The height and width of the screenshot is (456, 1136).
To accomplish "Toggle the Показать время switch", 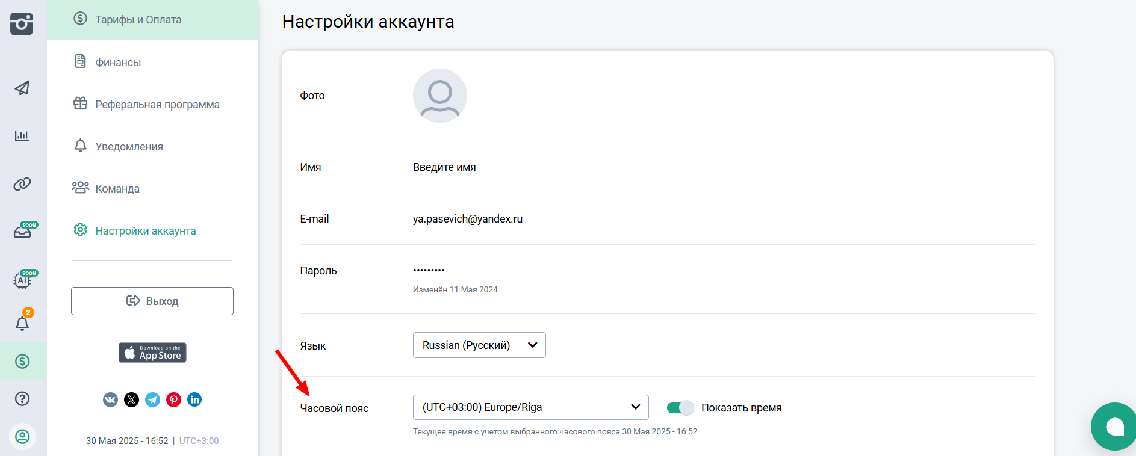I will pyautogui.click(x=680, y=408).
